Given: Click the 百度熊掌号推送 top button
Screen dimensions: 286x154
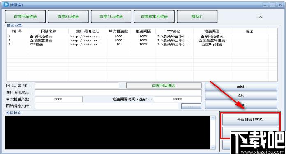Looking at the screenshot, I should pyautogui.click(x=154, y=16).
